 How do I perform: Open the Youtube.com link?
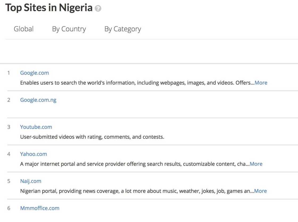point(36,127)
